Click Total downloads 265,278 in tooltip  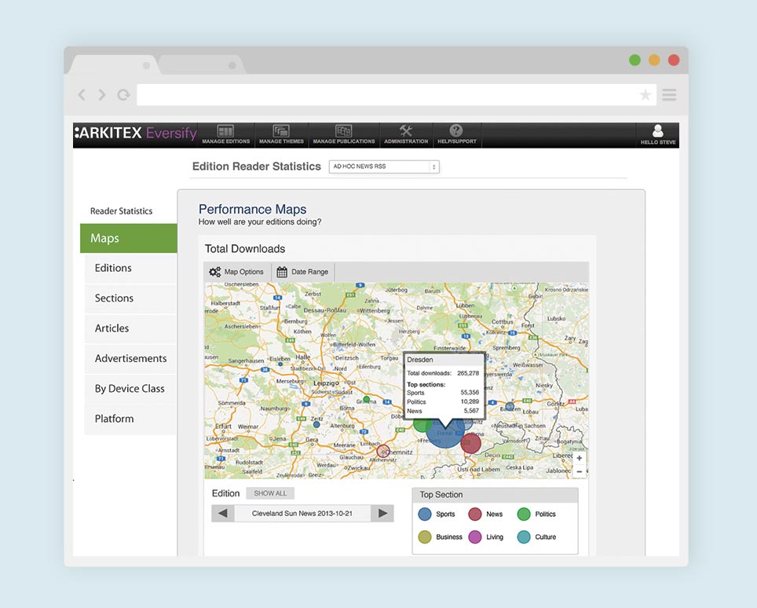tap(443, 373)
